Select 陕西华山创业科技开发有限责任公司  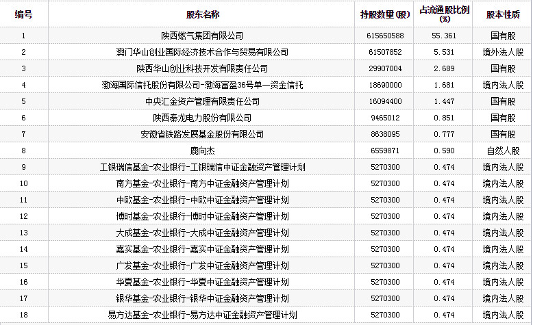coord(202,68)
